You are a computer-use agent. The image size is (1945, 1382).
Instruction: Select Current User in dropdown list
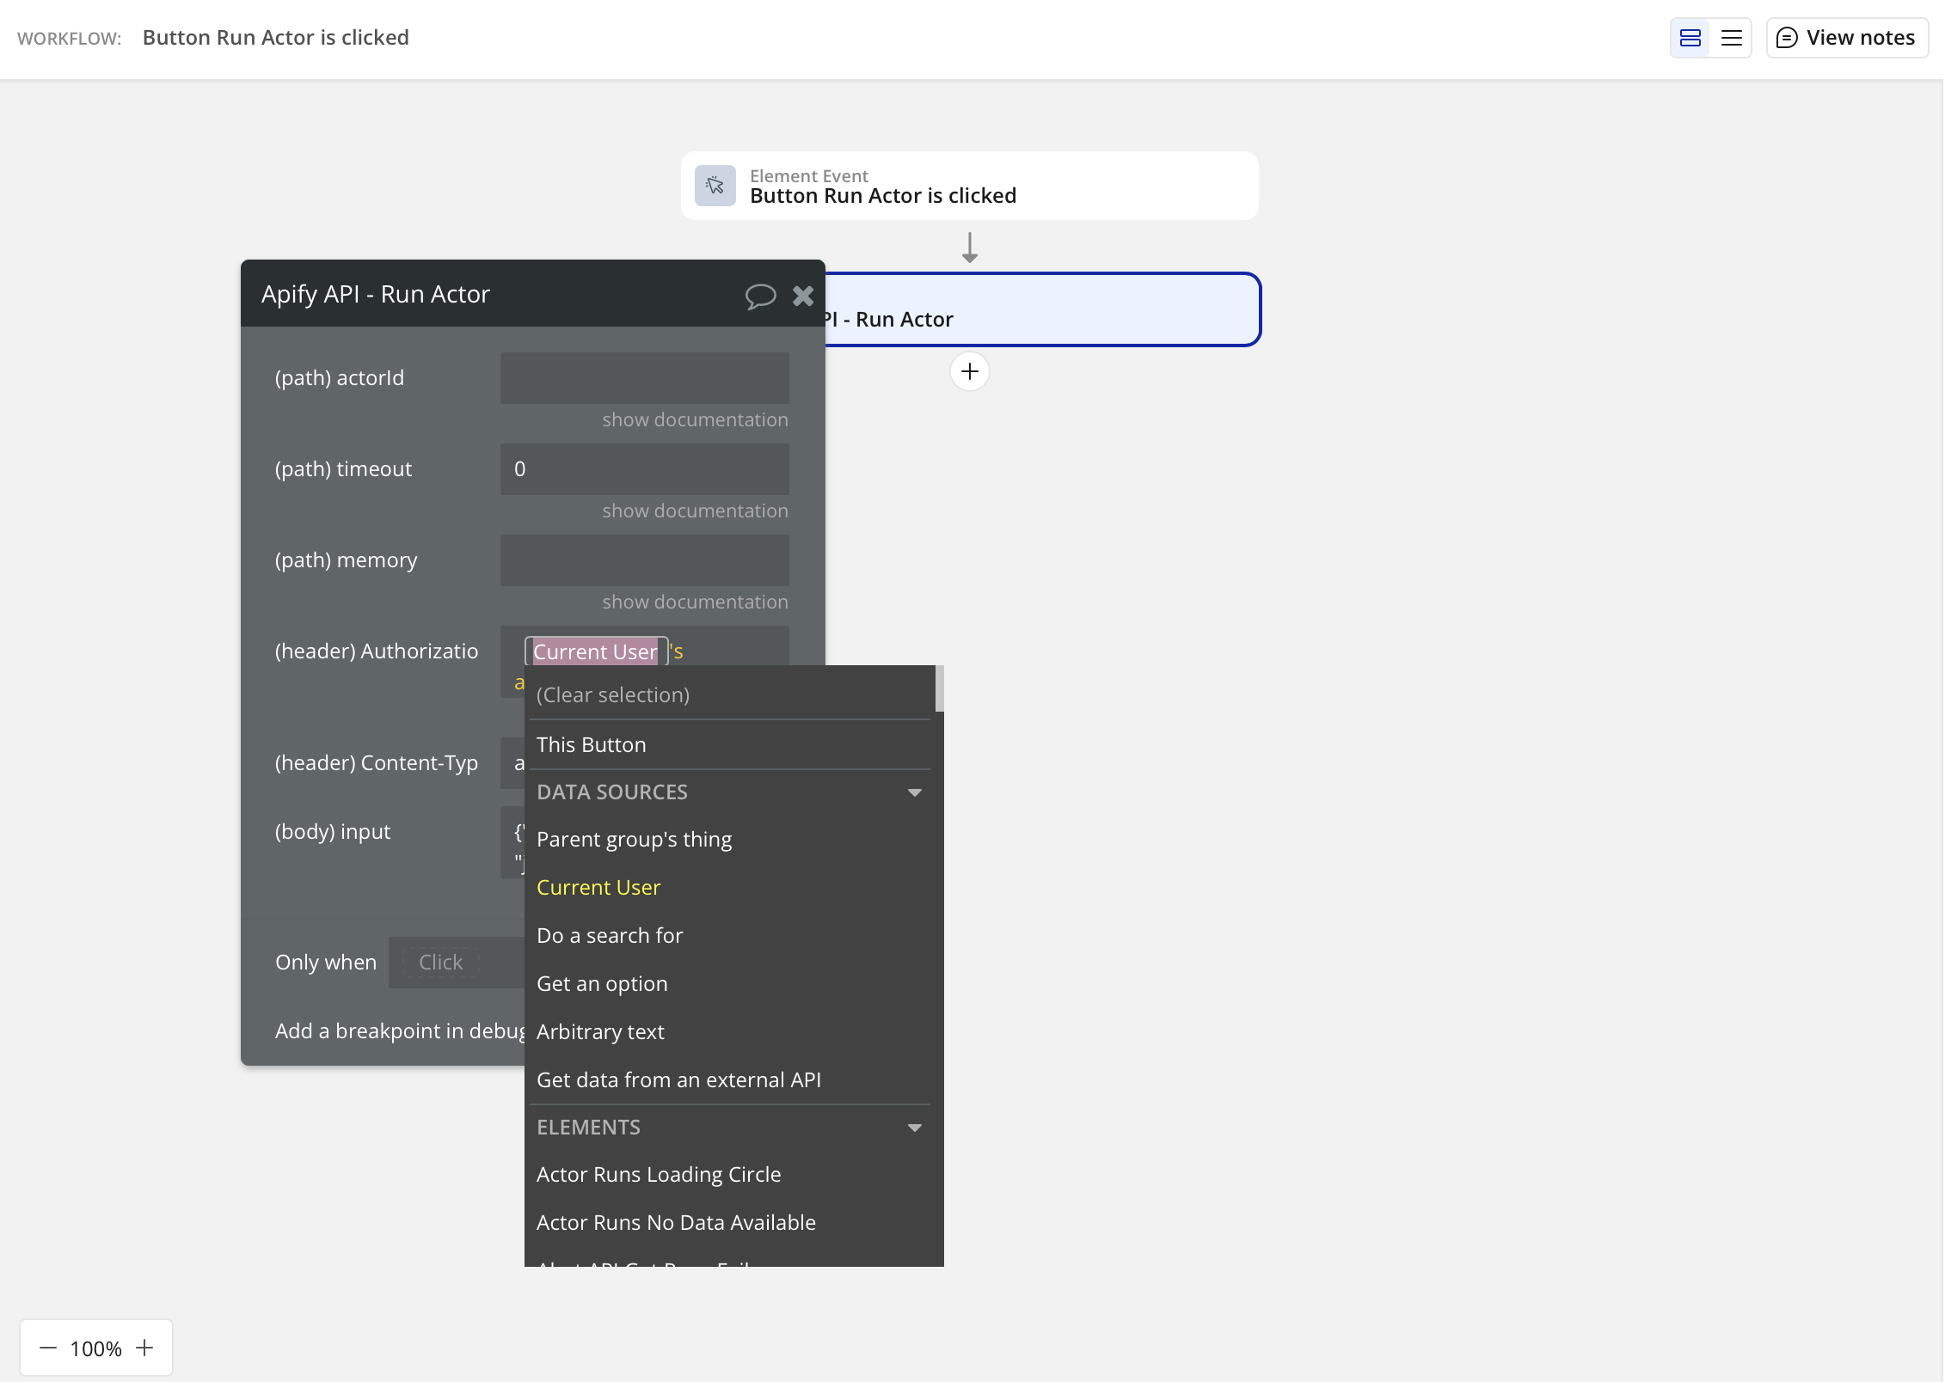[598, 888]
